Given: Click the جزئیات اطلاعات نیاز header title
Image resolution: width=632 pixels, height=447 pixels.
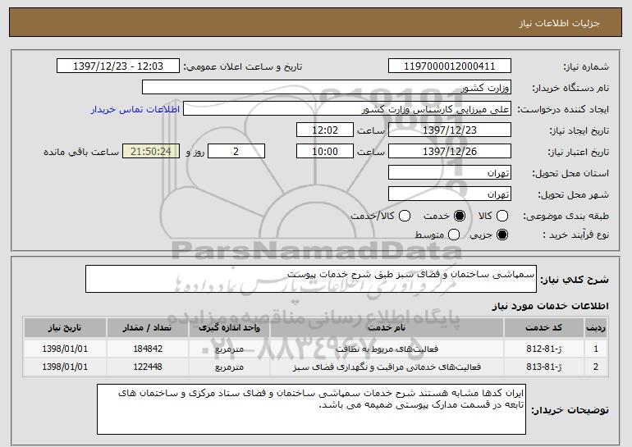Looking at the screenshot, I should pos(559,23).
